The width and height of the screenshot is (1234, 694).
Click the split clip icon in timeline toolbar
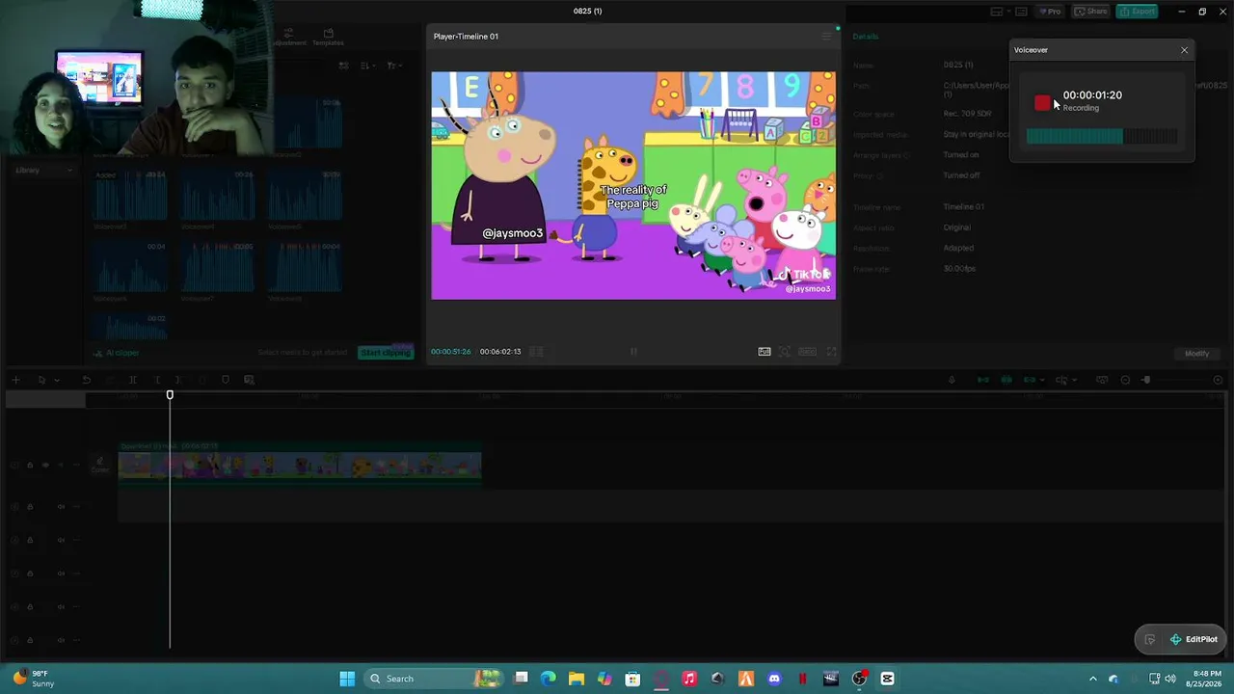[x=132, y=380]
